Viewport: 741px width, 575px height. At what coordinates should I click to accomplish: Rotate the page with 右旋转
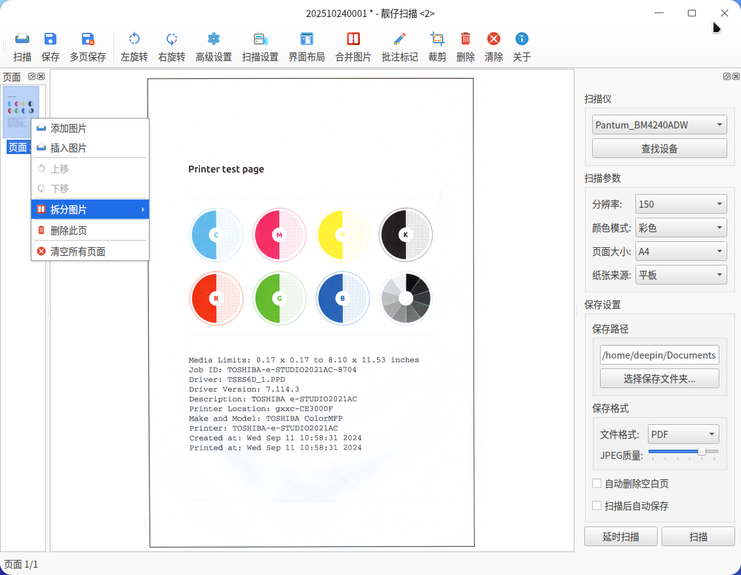click(172, 47)
